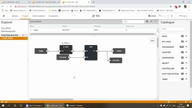Reload the page in browser
Image resolution: width=192 pixels, height=108 pixels.
pyautogui.click(x=11, y=7)
